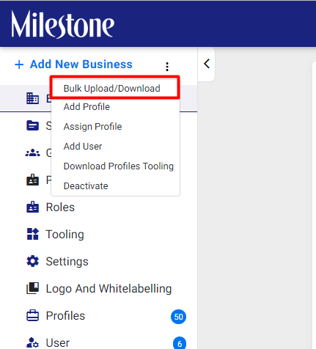Open Profiles in the sidebar

(x=65, y=315)
